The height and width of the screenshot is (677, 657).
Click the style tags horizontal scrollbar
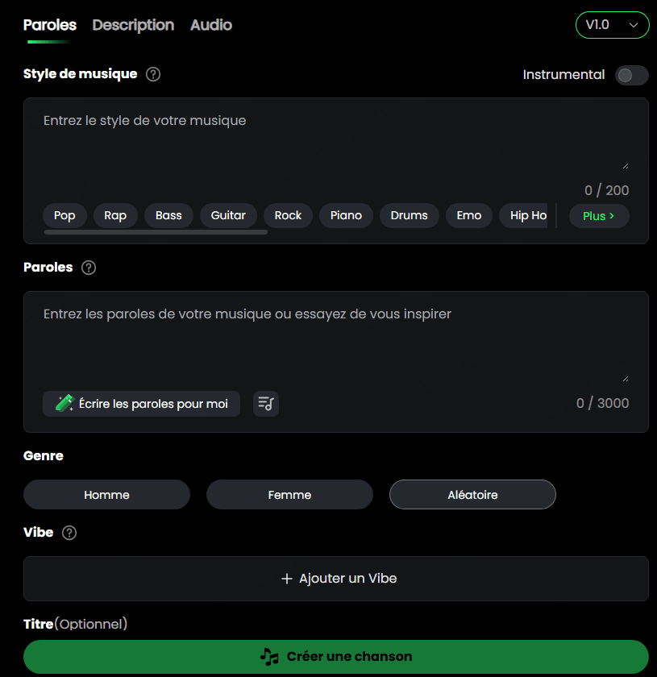pyautogui.click(x=156, y=232)
